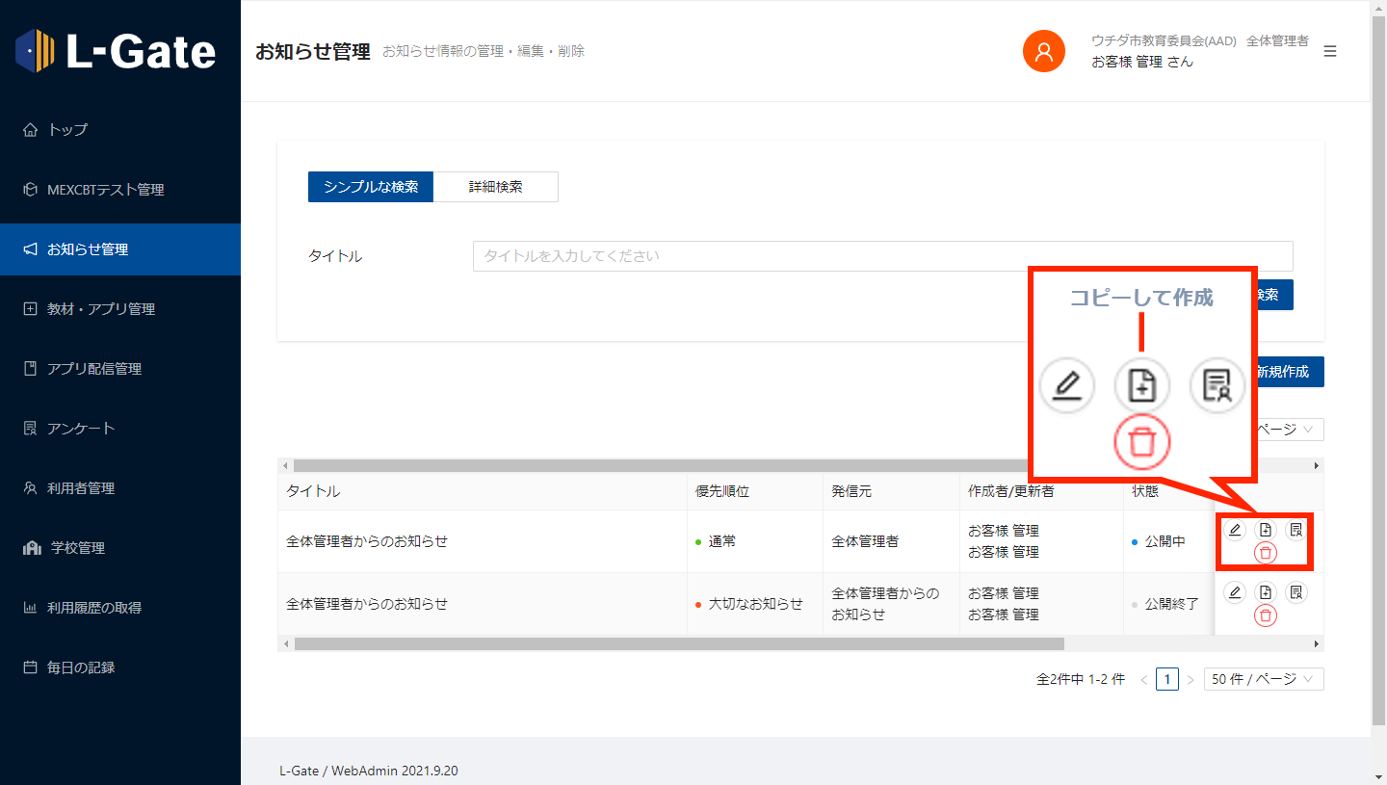This screenshot has width=1387, height=785.
Task: Open the hamburger menu at top right
Action: coord(1330,51)
